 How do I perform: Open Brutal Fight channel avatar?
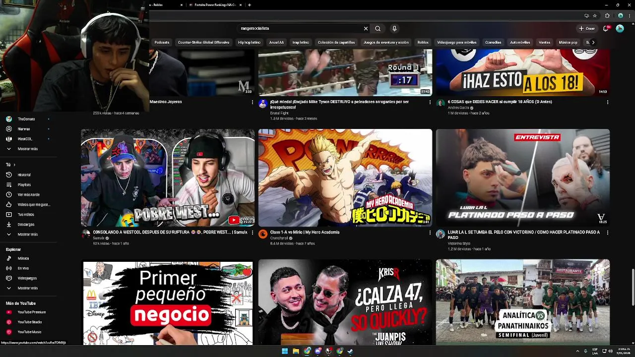coord(263,104)
